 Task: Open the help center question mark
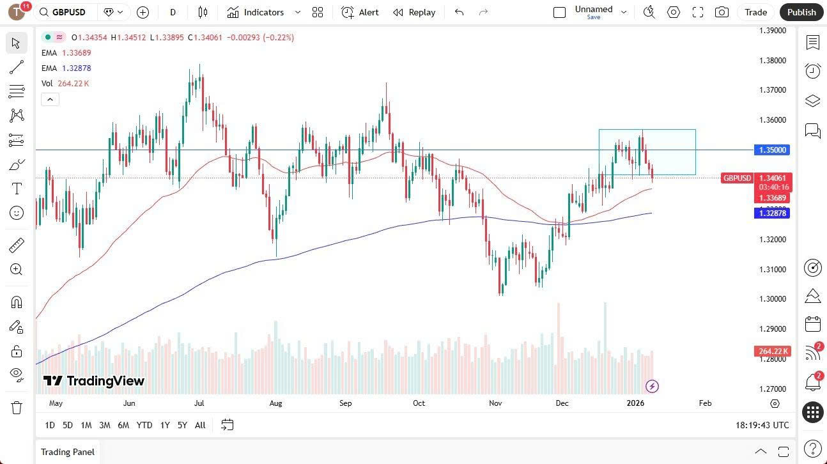(x=813, y=449)
